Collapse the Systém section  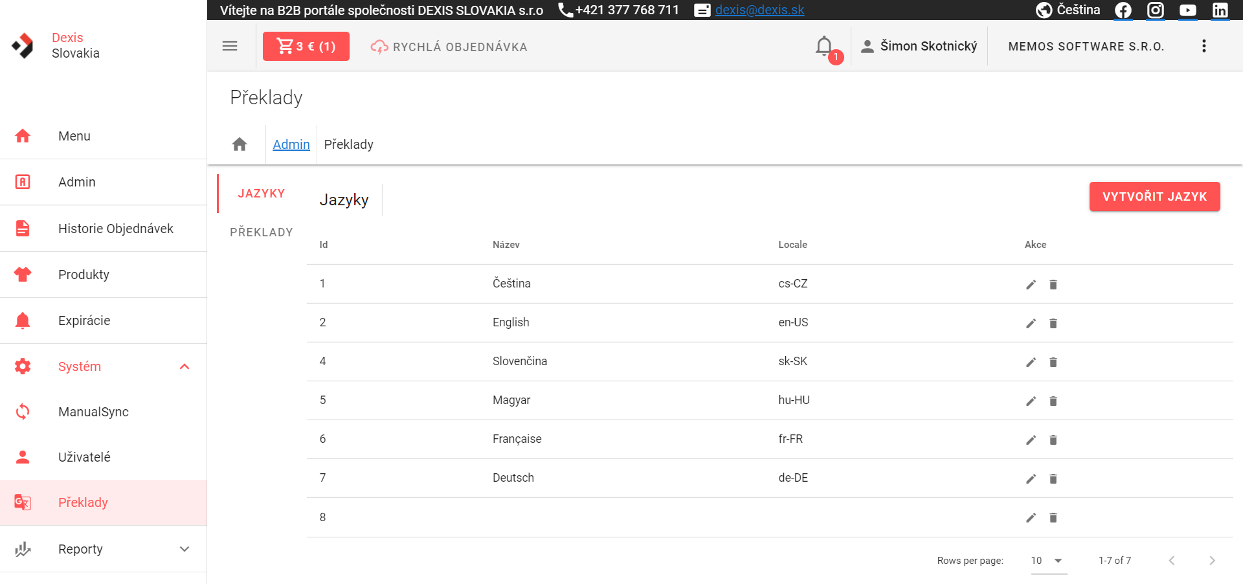click(104, 366)
